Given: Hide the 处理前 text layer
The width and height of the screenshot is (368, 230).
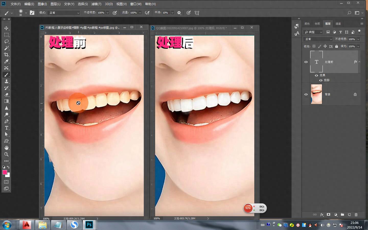Looking at the screenshot, I should pos(306,62).
